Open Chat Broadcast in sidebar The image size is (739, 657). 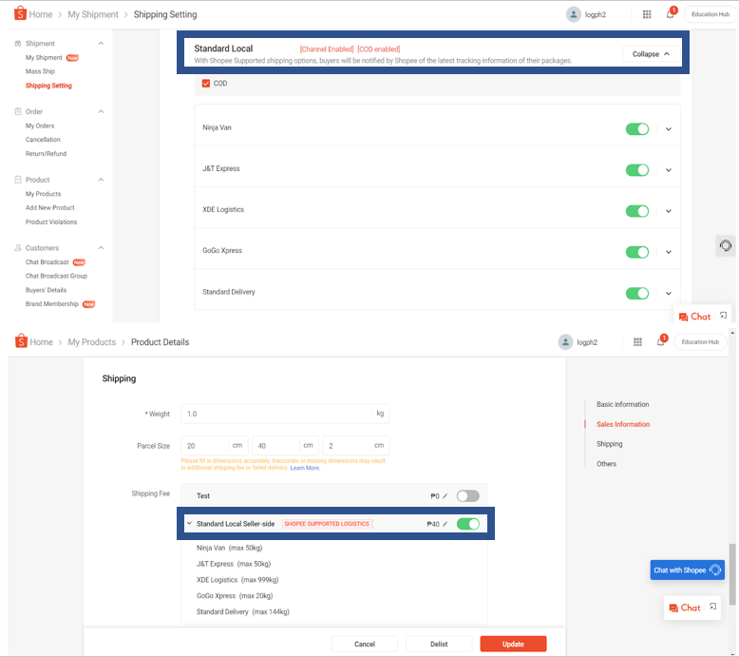[x=47, y=261]
